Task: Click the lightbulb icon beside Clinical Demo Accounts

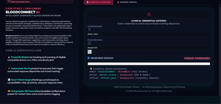Action: 91,69
